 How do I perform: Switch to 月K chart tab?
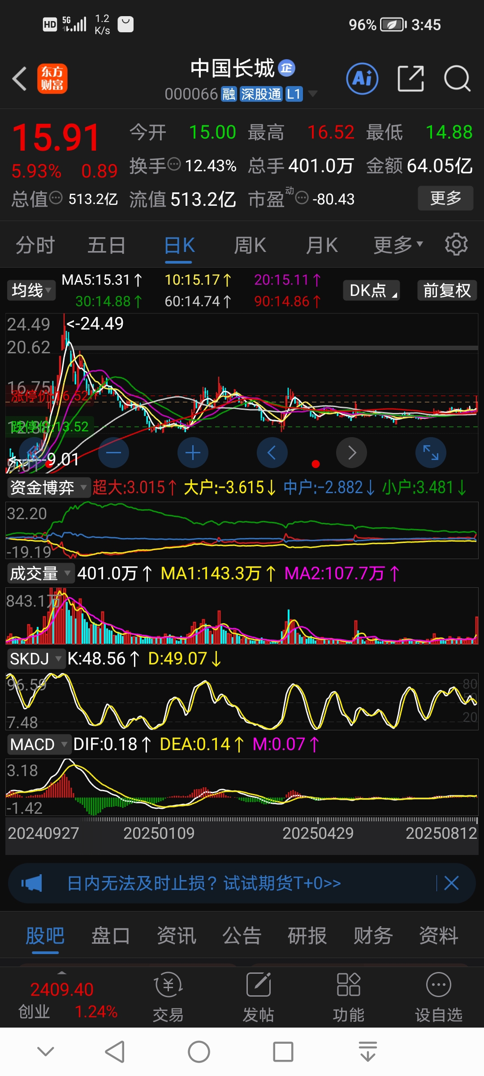[322, 245]
